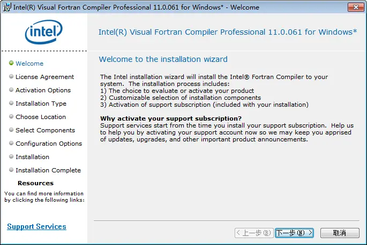This screenshot has height=245, width=367.
Task: Click 'Why activate your support subscription?' heading
Action: pyautogui.click(x=171, y=118)
